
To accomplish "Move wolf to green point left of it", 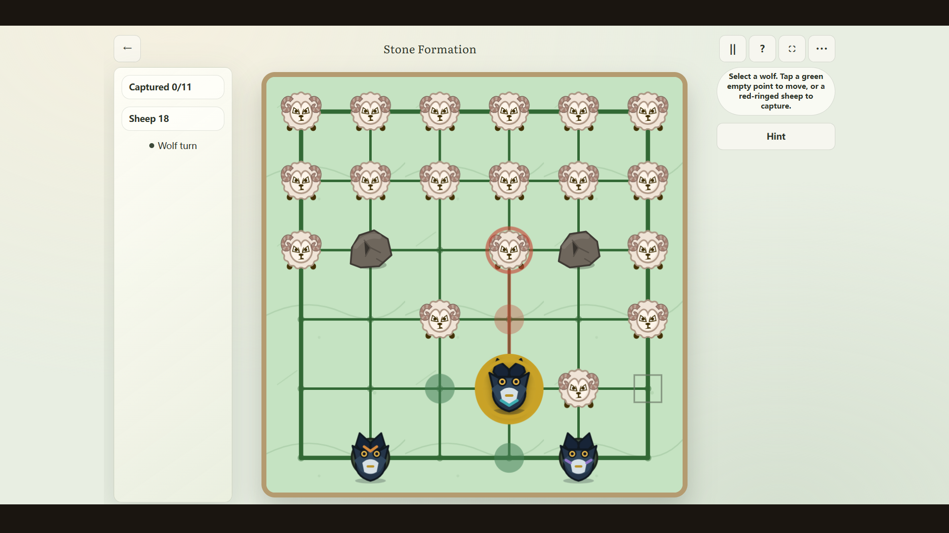I will (x=439, y=389).
